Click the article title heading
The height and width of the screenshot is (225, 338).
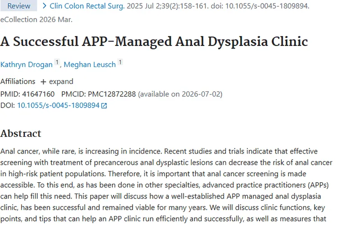154,41
